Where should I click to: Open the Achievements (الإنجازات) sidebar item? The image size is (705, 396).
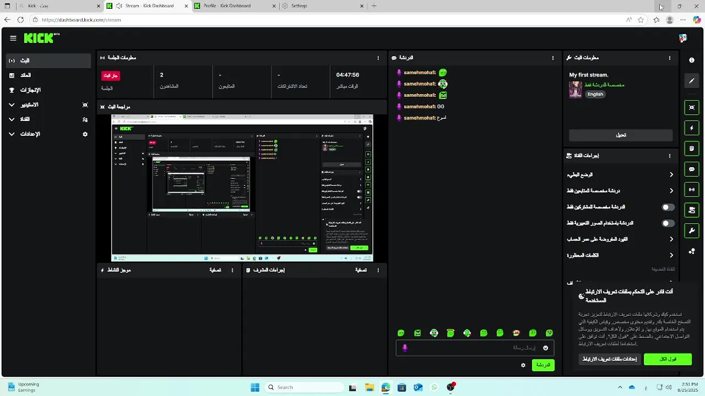point(48,90)
